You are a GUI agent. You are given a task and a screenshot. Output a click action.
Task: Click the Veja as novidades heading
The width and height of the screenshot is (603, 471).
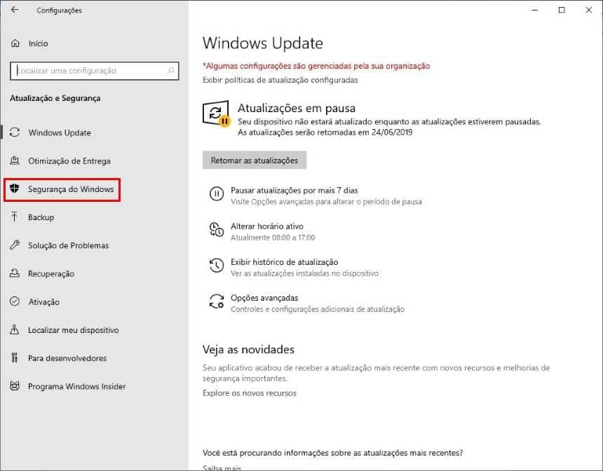click(x=248, y=350)
